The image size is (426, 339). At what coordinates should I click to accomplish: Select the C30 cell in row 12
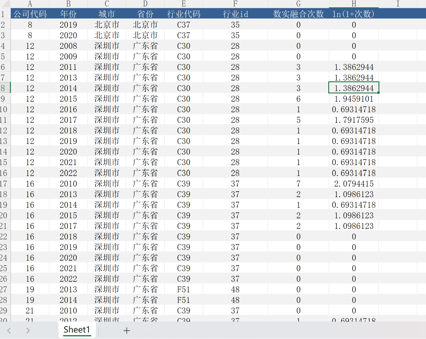(184, 130)
